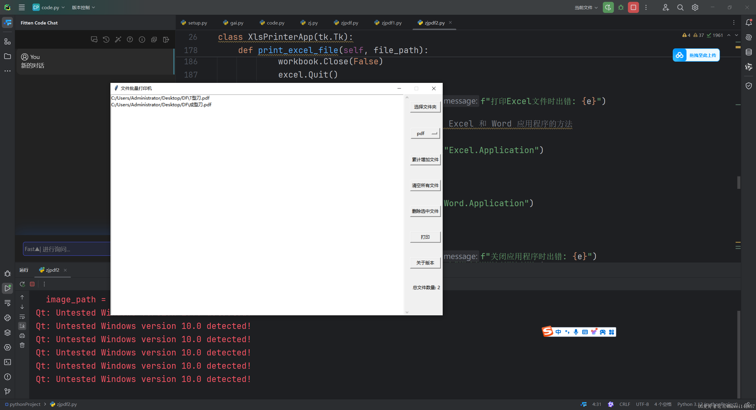Expand the 当前文件 run configuration dropdown

[586, 7]
